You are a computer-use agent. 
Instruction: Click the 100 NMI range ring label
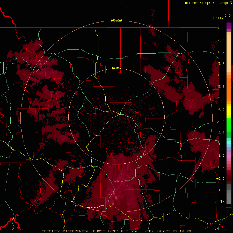(x=116, y=20)
